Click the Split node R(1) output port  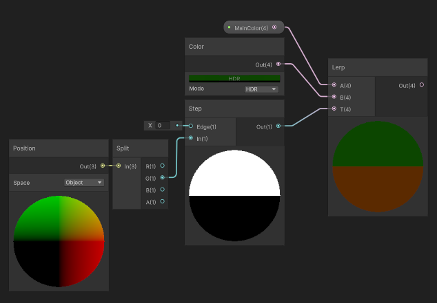tap(163, 166)
